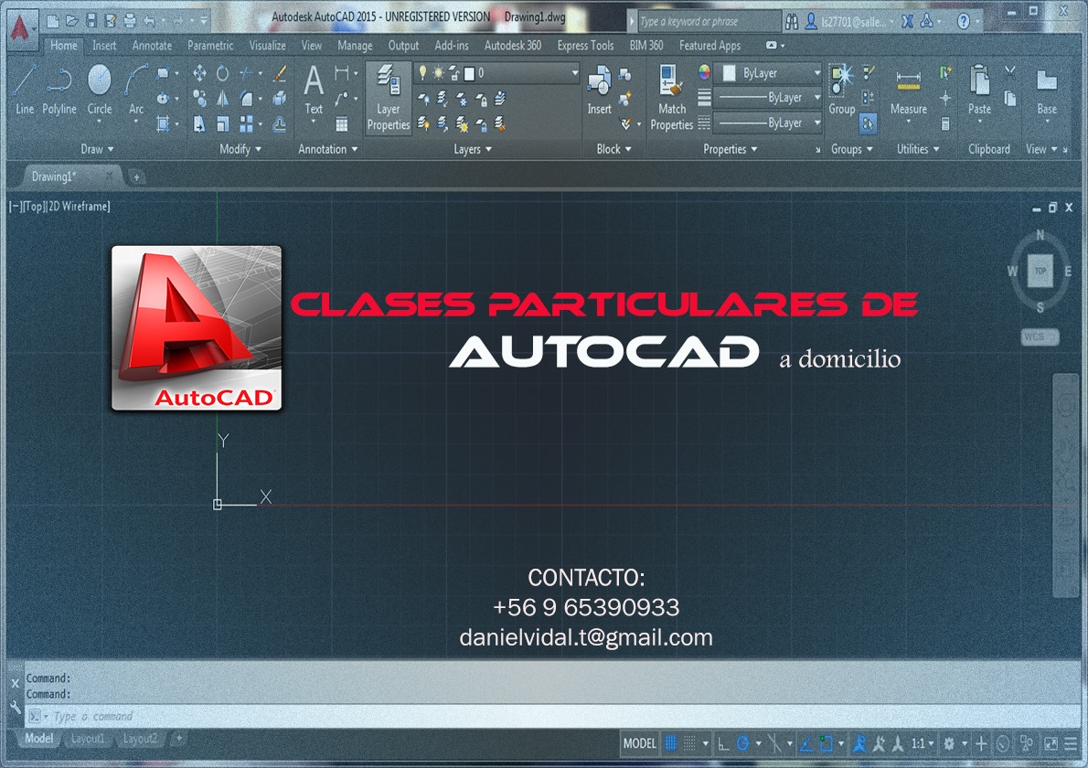Click the color wheel icon in Properties panel
The width and height of the screenshot is (1088, 768).
(704, 72)
